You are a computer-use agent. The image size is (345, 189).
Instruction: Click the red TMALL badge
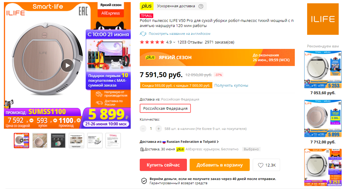click(147, 16)
